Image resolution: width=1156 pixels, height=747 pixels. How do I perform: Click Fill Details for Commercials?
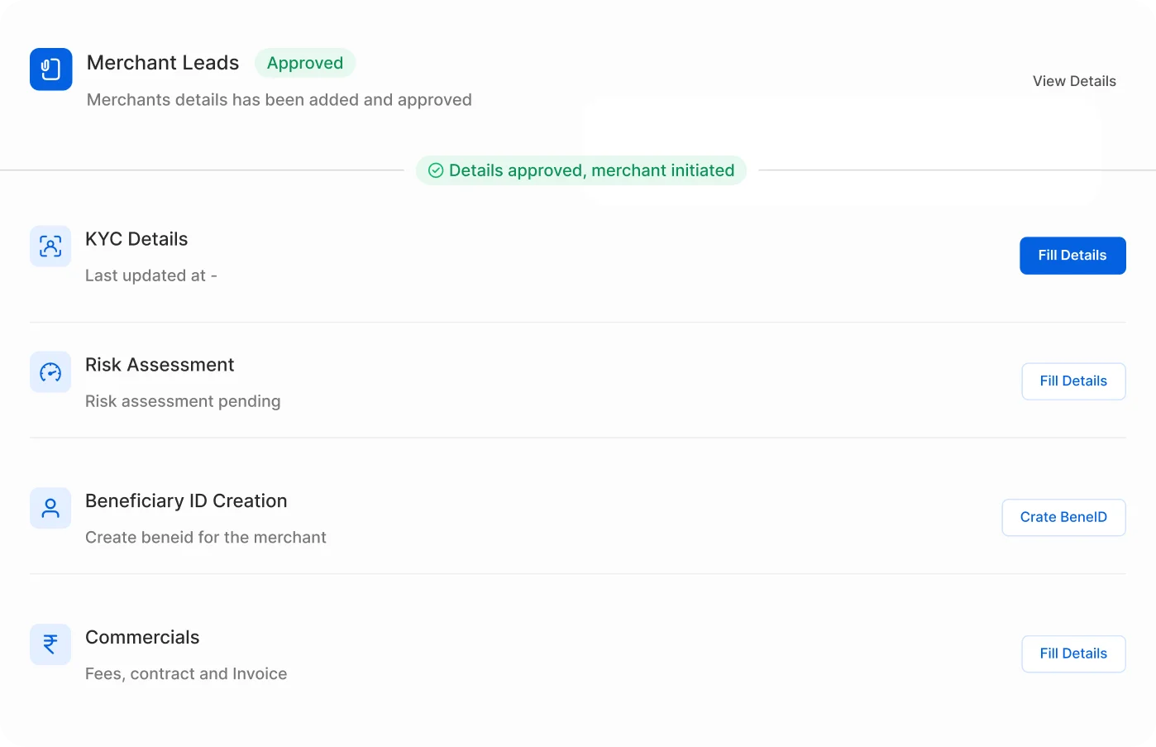pyautogui.click(x=1073, y=654)
